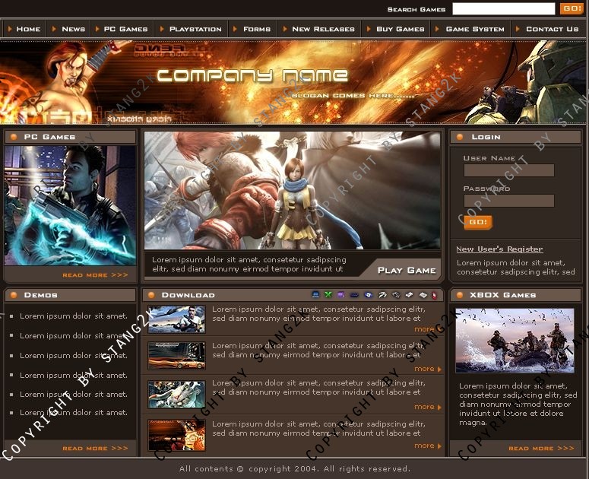Click the red icon at end of Download header
This screenshot has width=589, height=479.
[x=434, y=295]
